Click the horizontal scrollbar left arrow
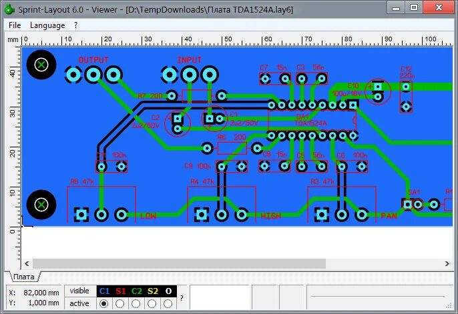Viewport: 458px width, 314px height. pyautogui.click(x=27, y=263)
